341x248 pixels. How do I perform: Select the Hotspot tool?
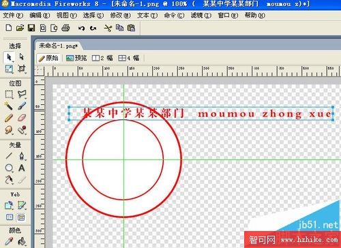[9, 205]
